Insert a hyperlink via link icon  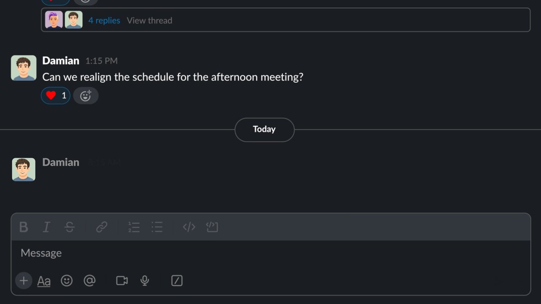[x=102, y=227]
